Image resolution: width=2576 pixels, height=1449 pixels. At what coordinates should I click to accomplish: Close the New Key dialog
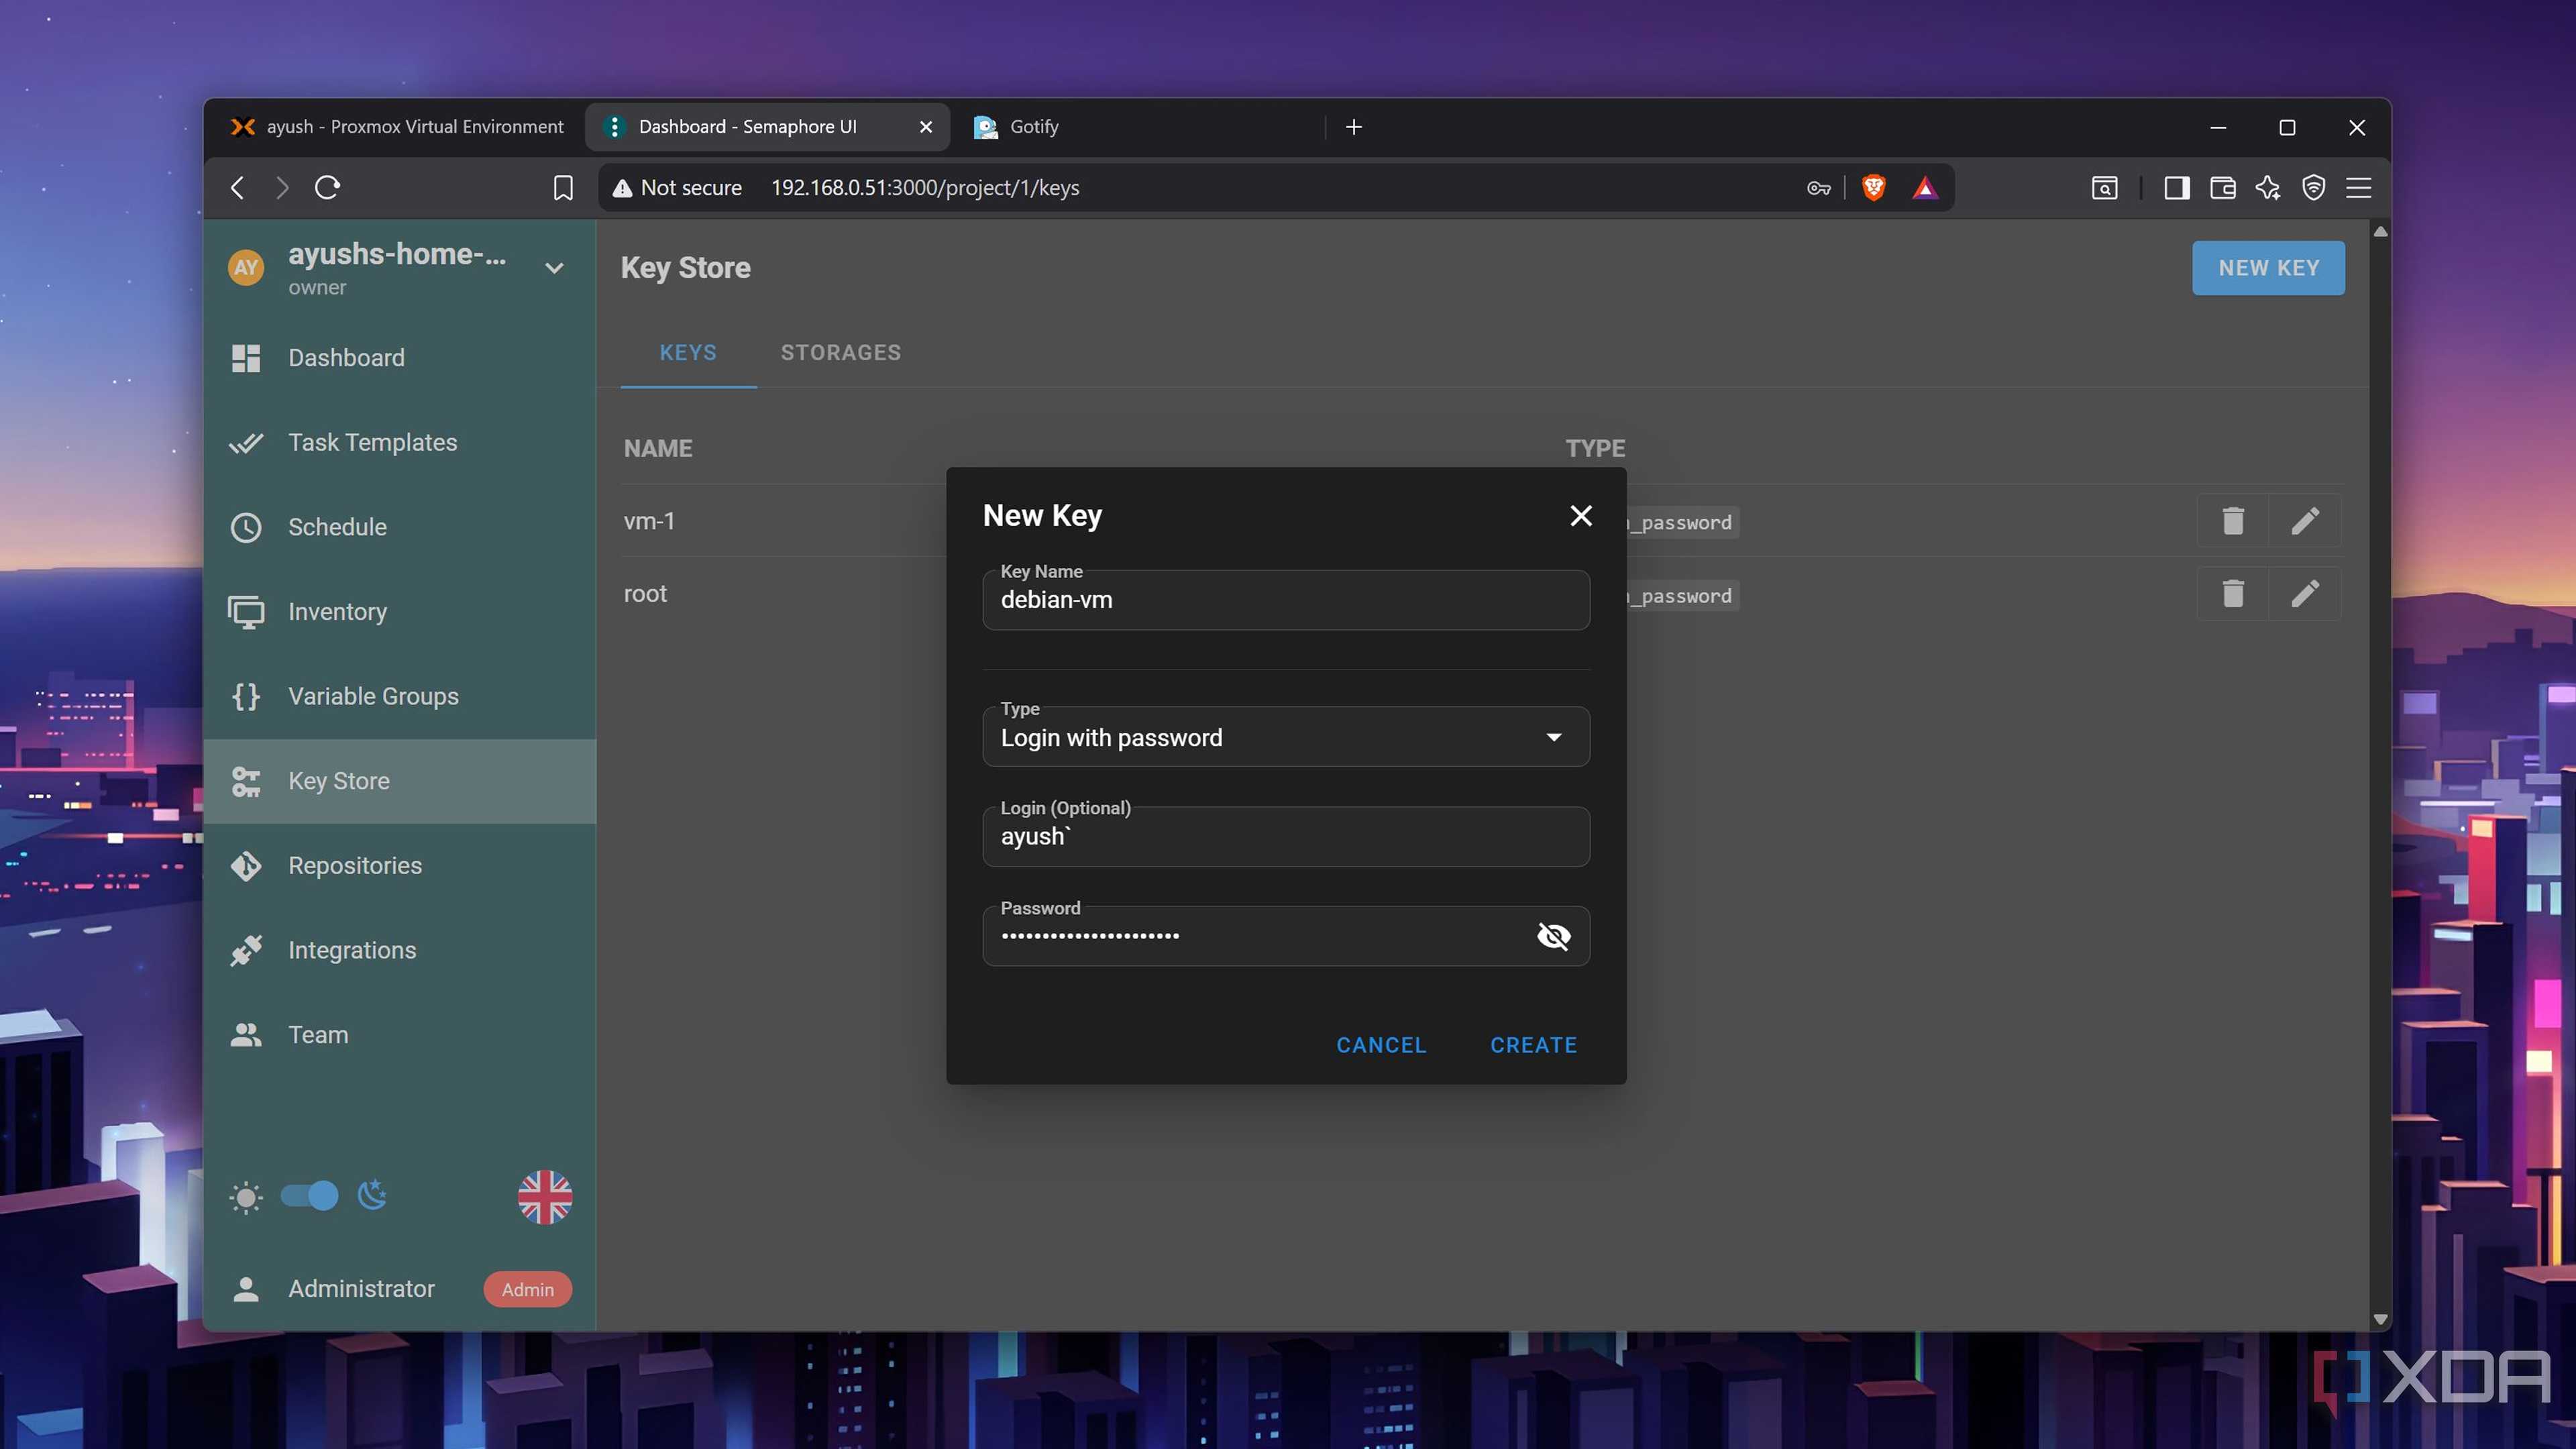pos(1581,516)
